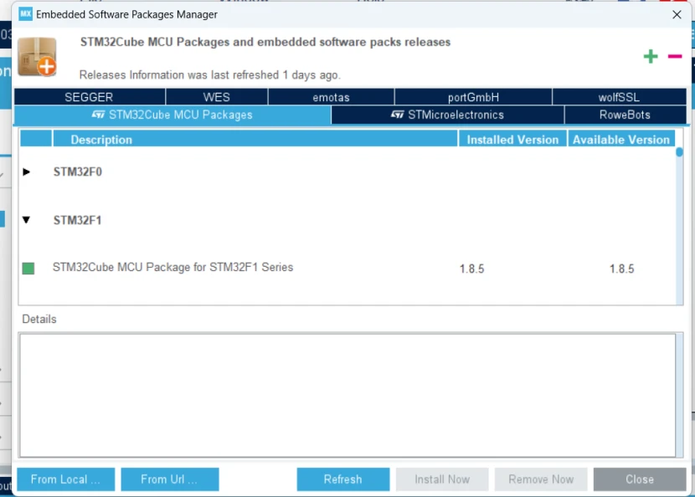Select the STM32F1 row label
Image resolution: width=695 pixels, height=497 pixels.
(x=78, y=220)
